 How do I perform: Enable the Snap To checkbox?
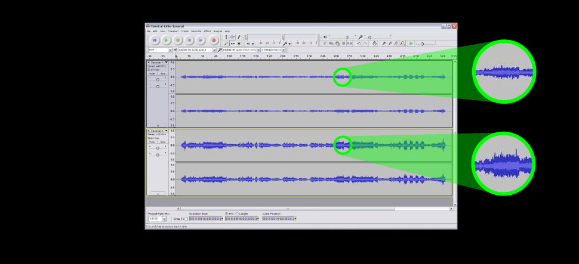(186, 219)
